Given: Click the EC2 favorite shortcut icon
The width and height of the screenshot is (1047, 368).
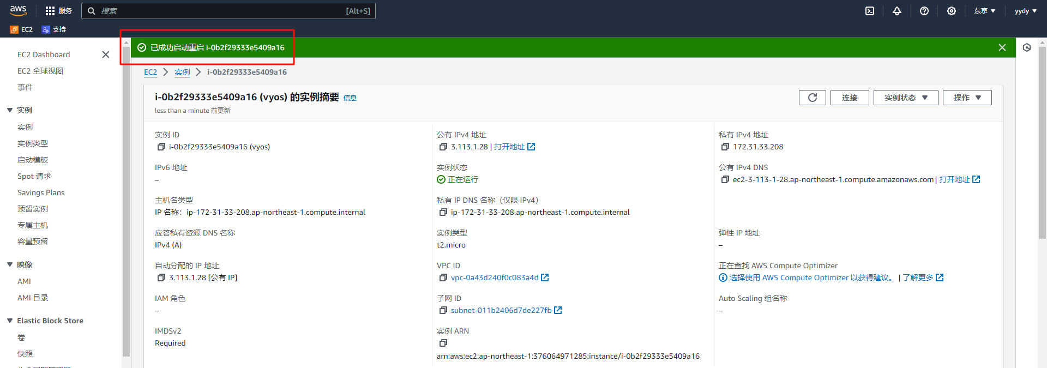Looking at the screenshot, I should [14, 29].
